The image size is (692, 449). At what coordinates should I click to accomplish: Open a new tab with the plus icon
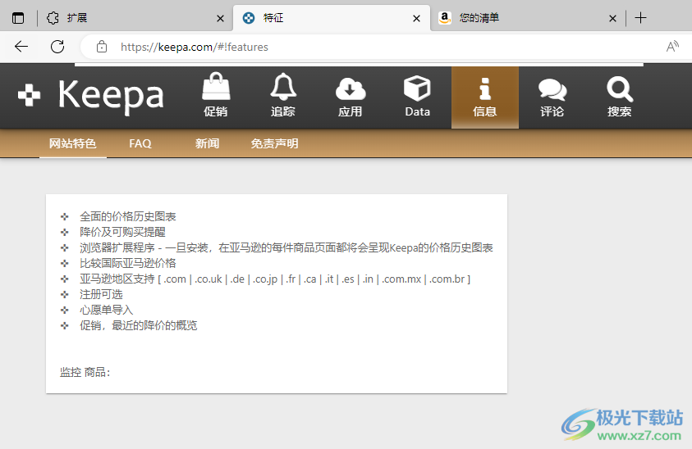tap(640, 18)
